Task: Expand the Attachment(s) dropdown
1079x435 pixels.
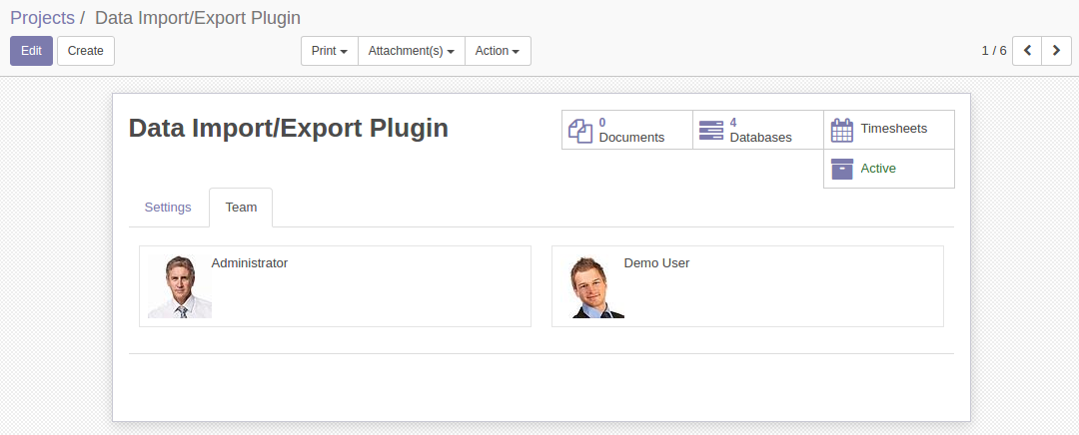Action: coord(412,51)
